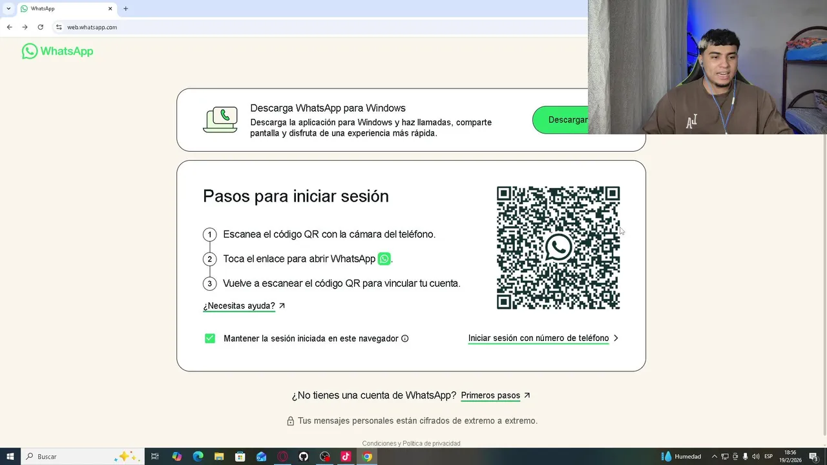Click the WhatsApp QR code
This screenshot has width=827, height=465.
(558, 248)
